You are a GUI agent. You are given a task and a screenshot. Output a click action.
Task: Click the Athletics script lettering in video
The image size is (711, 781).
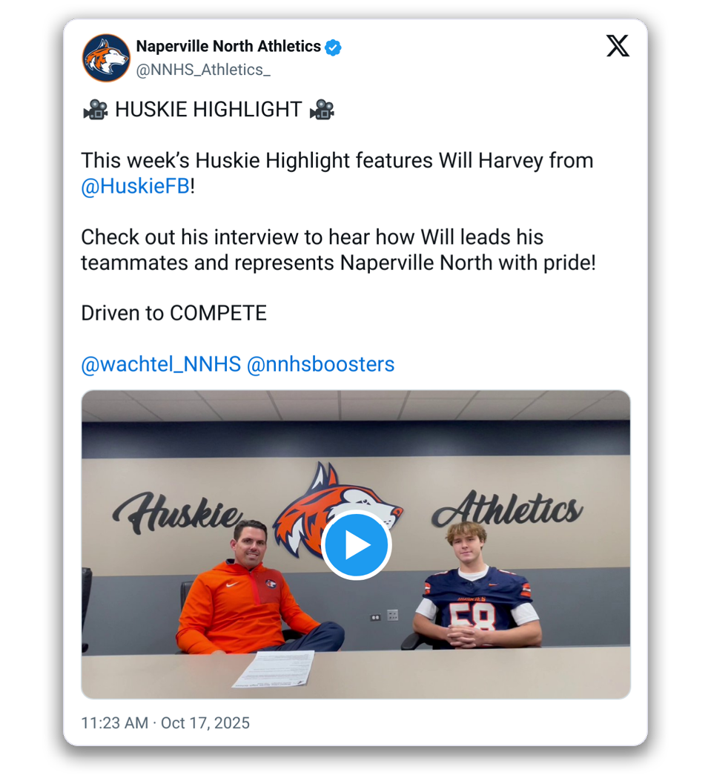coord(507,509)
